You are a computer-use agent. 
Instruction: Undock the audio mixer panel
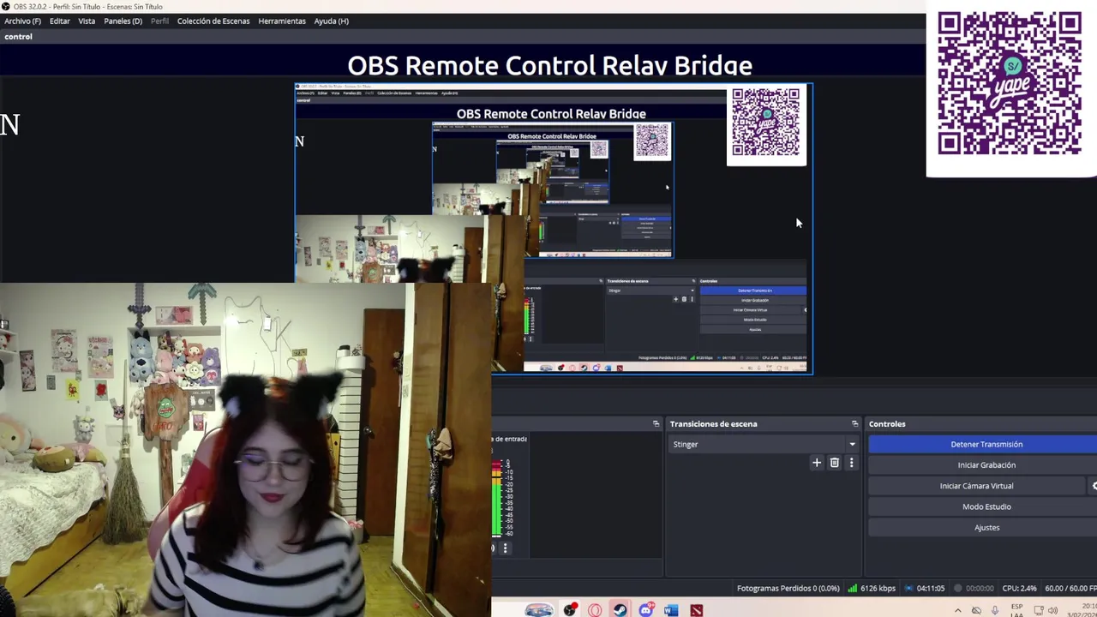(x=656, y=423)
